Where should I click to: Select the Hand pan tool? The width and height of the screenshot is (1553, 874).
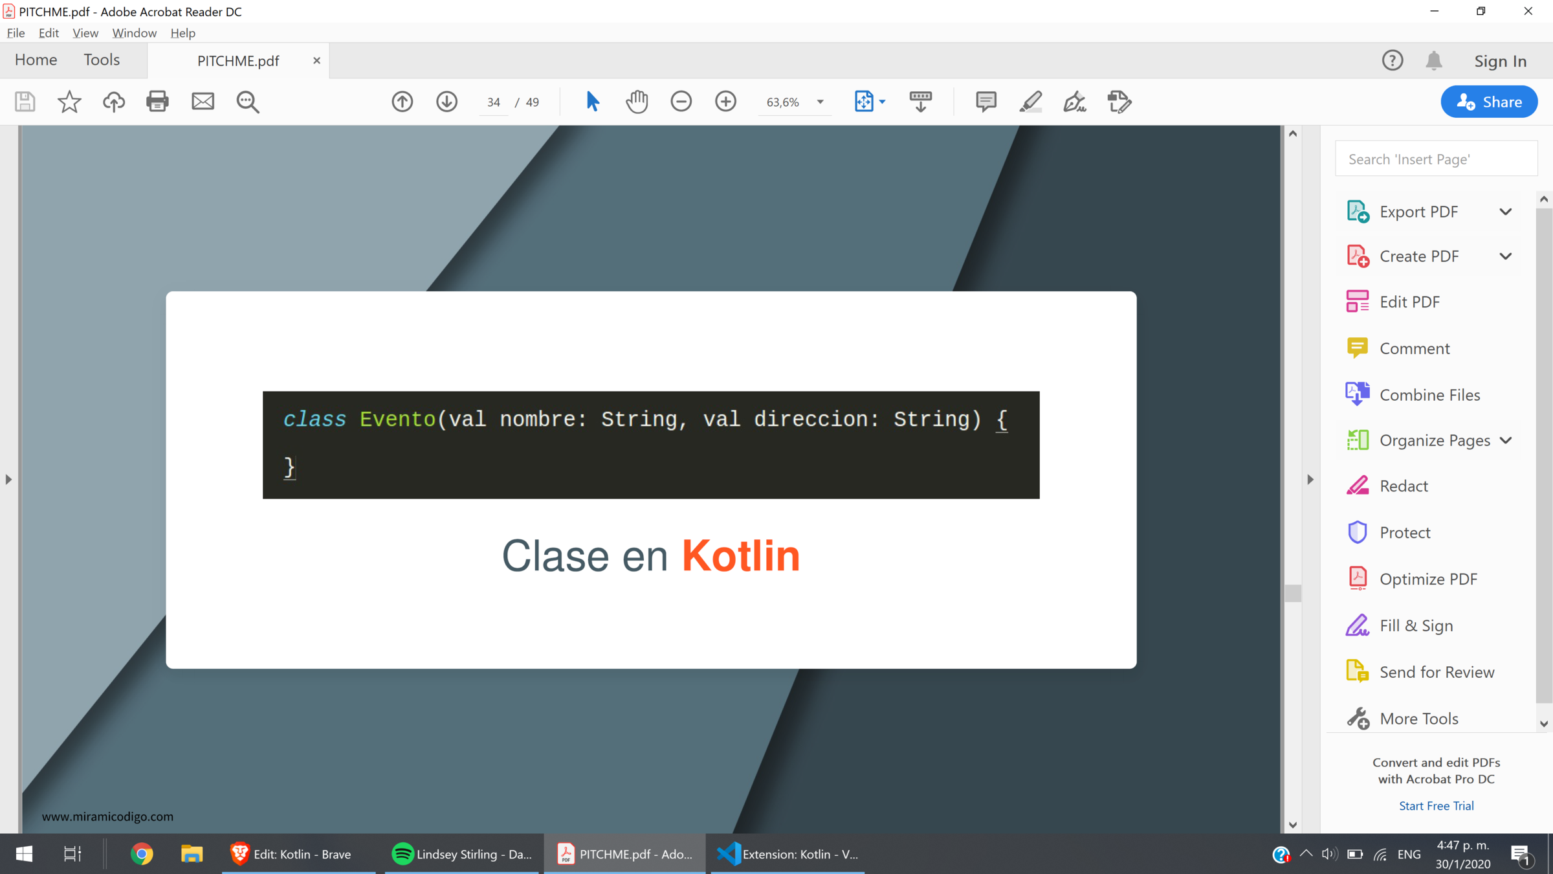(x=637, y=102)
